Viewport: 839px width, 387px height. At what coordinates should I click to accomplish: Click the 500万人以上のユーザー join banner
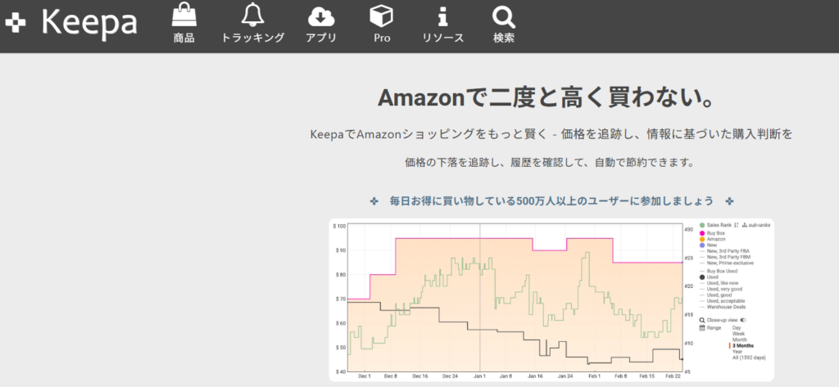[x=551, y=201]
